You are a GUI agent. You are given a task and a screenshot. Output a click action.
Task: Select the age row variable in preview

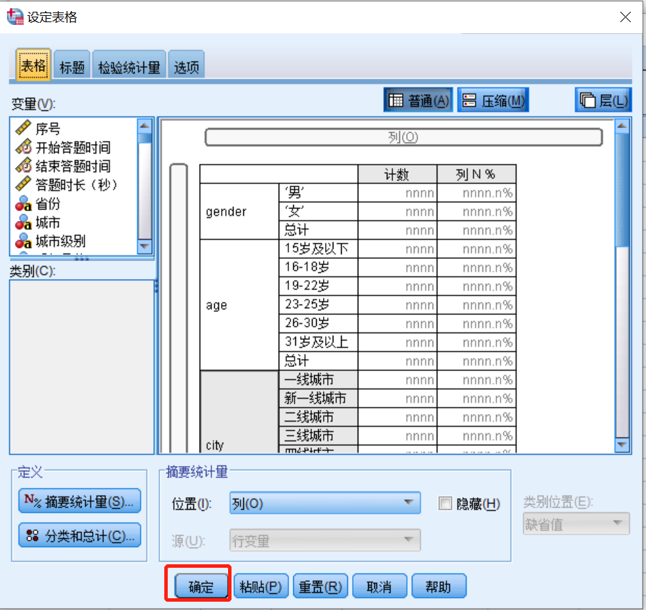click(x=239, y=305)
